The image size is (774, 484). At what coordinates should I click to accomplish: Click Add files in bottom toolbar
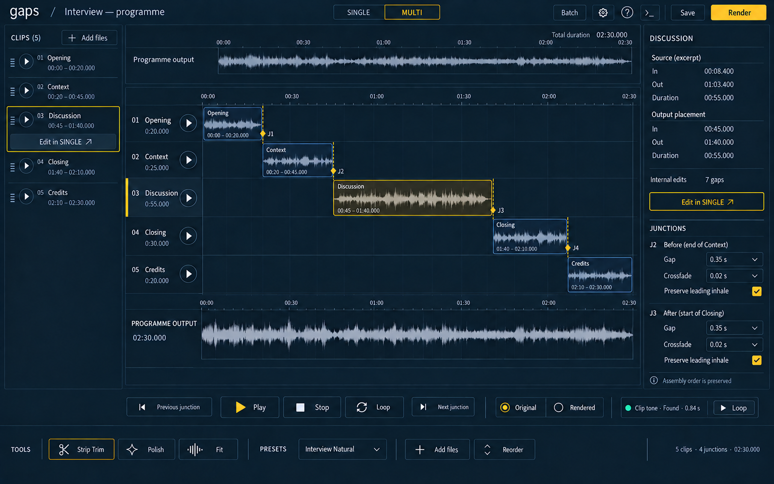tap(437, 449)
